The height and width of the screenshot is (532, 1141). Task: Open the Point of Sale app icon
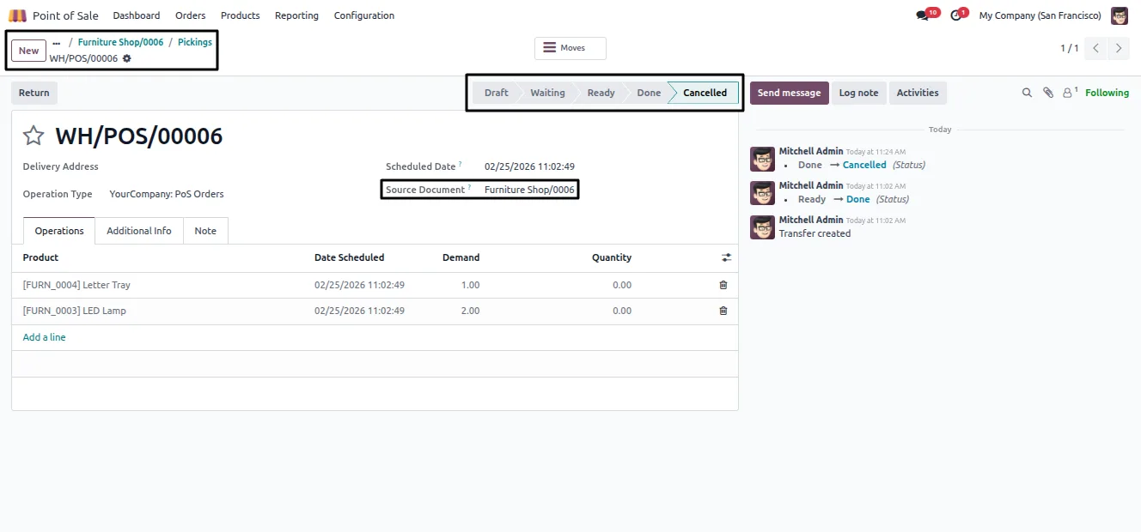coord(18,15)
